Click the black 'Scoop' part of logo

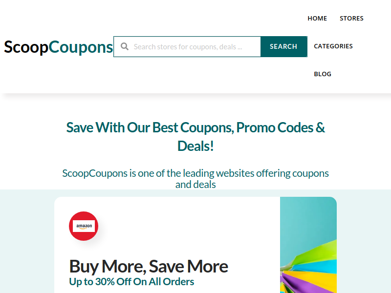tap(26, 47)
